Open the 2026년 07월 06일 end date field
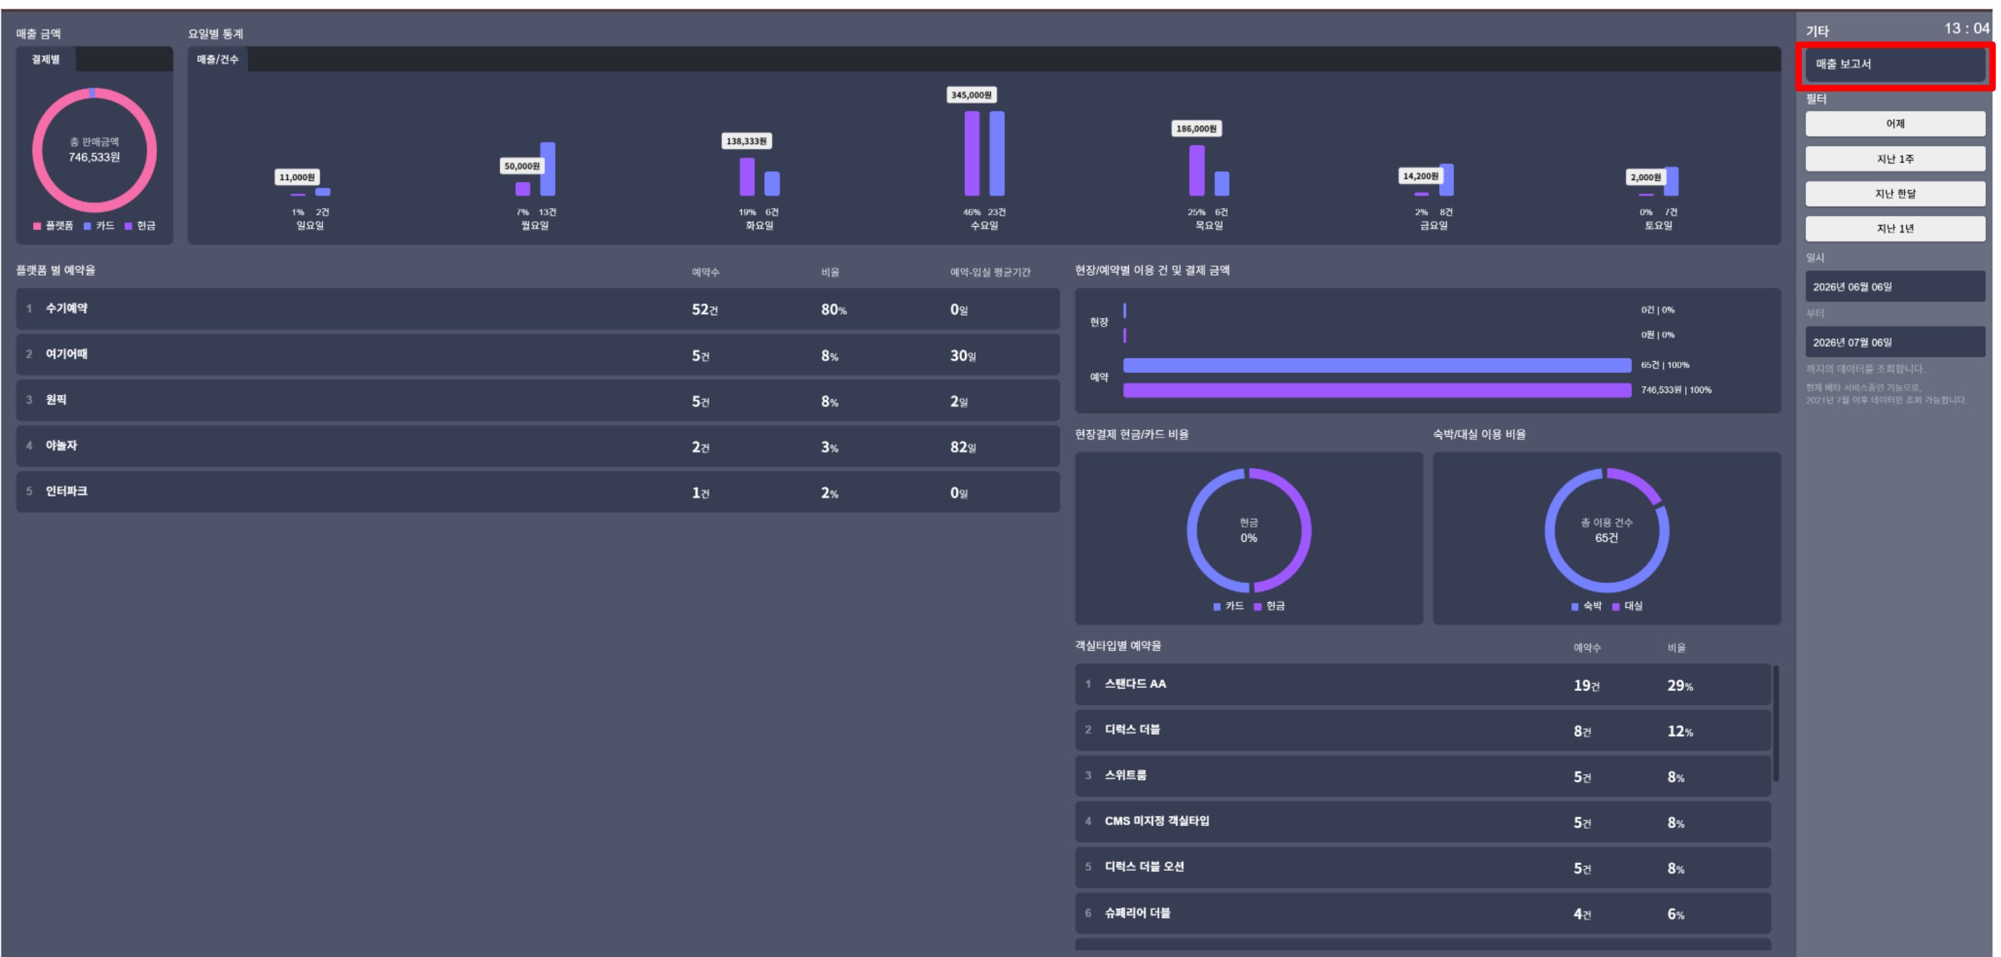This screenshot has width=2001, height=957. 1895,342
